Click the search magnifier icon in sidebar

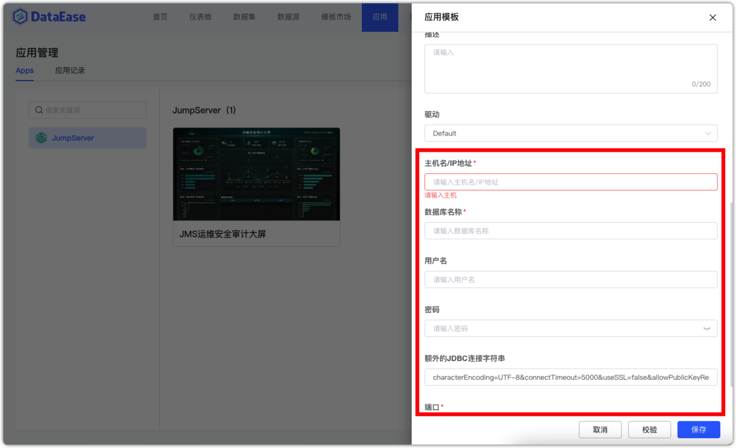pyautogui.click(x=39, y=110)
